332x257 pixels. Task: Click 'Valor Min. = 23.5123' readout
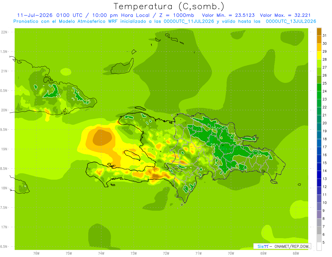tap(229, 15)
